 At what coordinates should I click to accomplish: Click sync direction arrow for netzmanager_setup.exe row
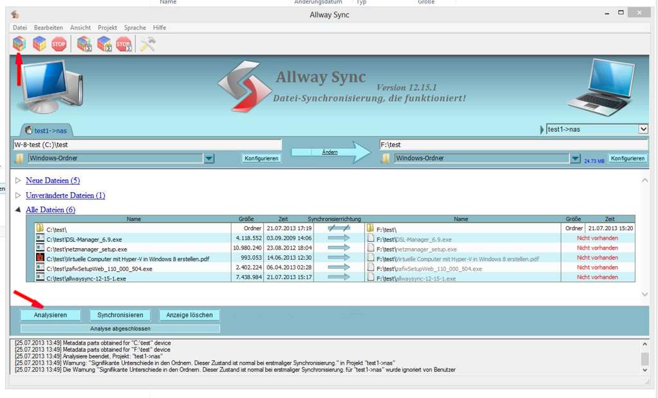pos(339,248)
